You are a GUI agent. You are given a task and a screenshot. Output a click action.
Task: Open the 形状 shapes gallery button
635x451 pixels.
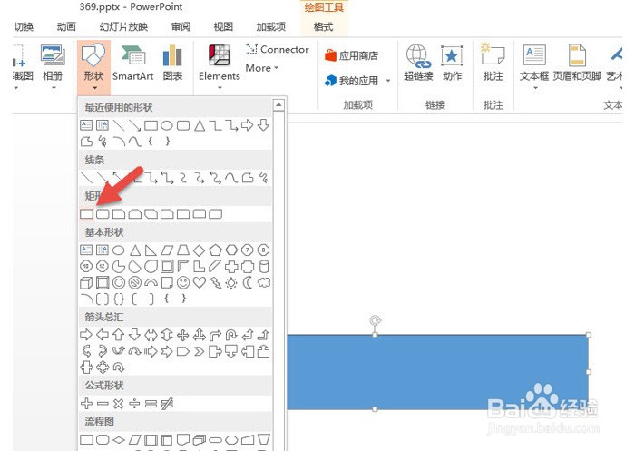coord(93,66)
